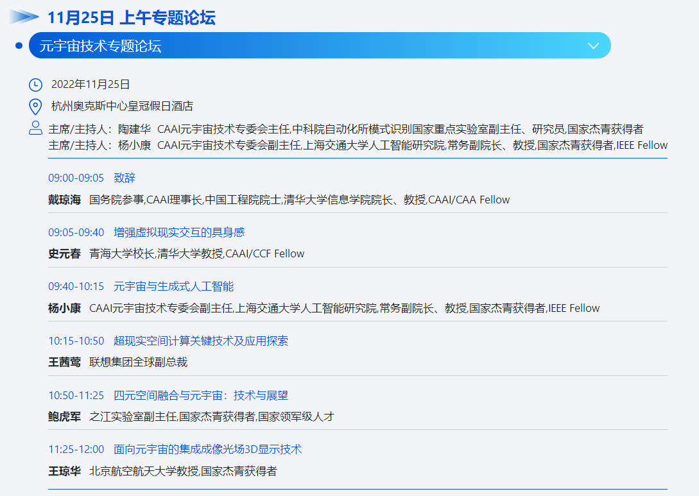Open talk 元宇宙与生成式人工智能
This screenshot has width=699, height=496.
[173, 286]
